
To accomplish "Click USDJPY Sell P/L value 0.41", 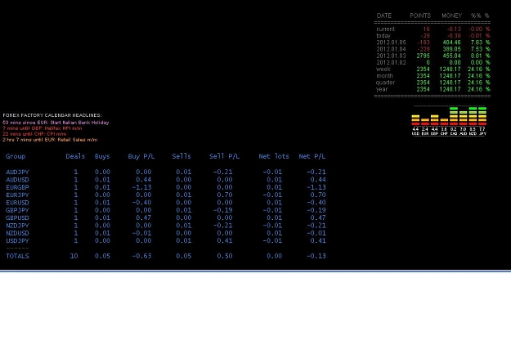I will [x=225, y=240].
